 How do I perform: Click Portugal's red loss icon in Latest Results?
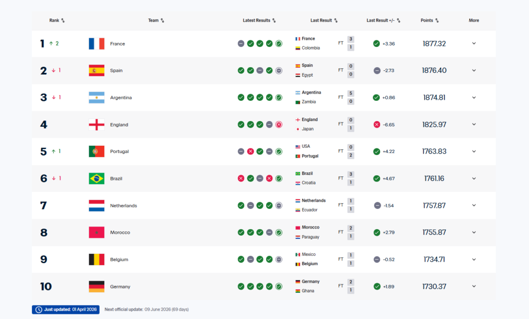pyautogui.click(x=251, y=151)
